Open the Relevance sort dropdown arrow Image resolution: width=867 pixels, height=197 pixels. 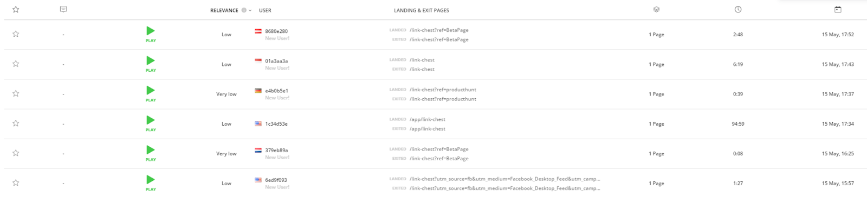(x=250, y=10)
